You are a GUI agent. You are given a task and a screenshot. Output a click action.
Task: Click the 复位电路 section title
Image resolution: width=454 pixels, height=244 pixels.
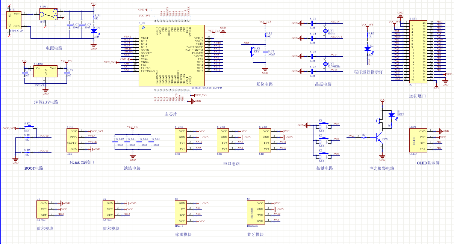point(264,84)
